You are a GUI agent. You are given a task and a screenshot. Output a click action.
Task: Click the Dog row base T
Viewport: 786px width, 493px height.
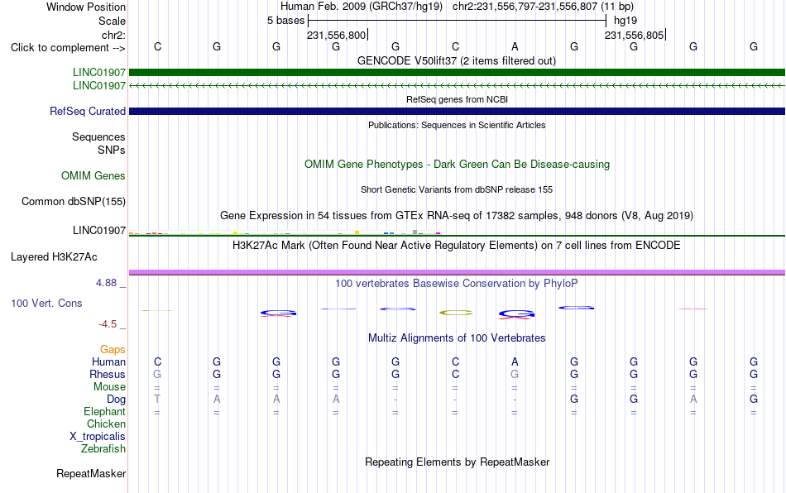point(157,399)
